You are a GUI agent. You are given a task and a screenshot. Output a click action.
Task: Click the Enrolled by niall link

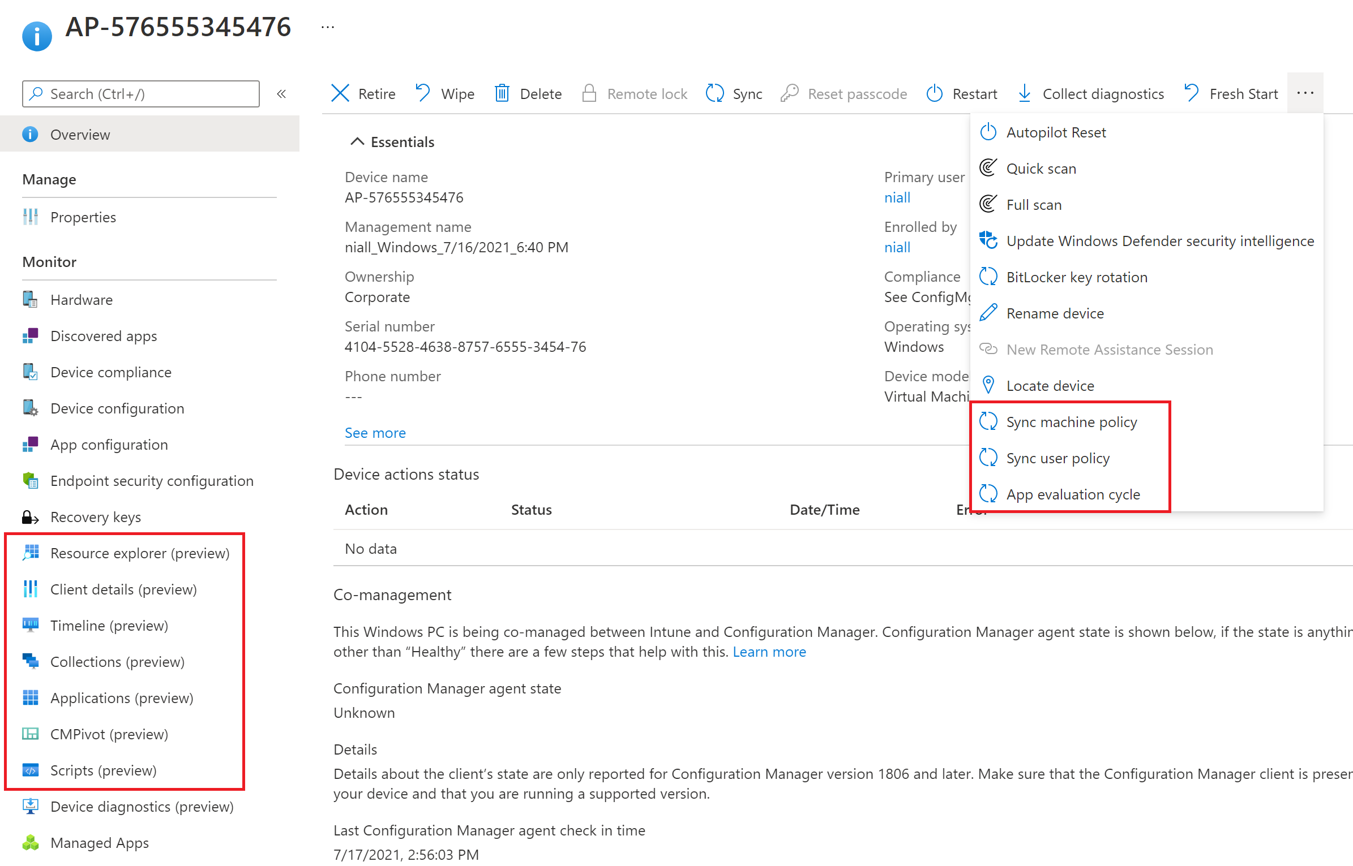[897, 247]
